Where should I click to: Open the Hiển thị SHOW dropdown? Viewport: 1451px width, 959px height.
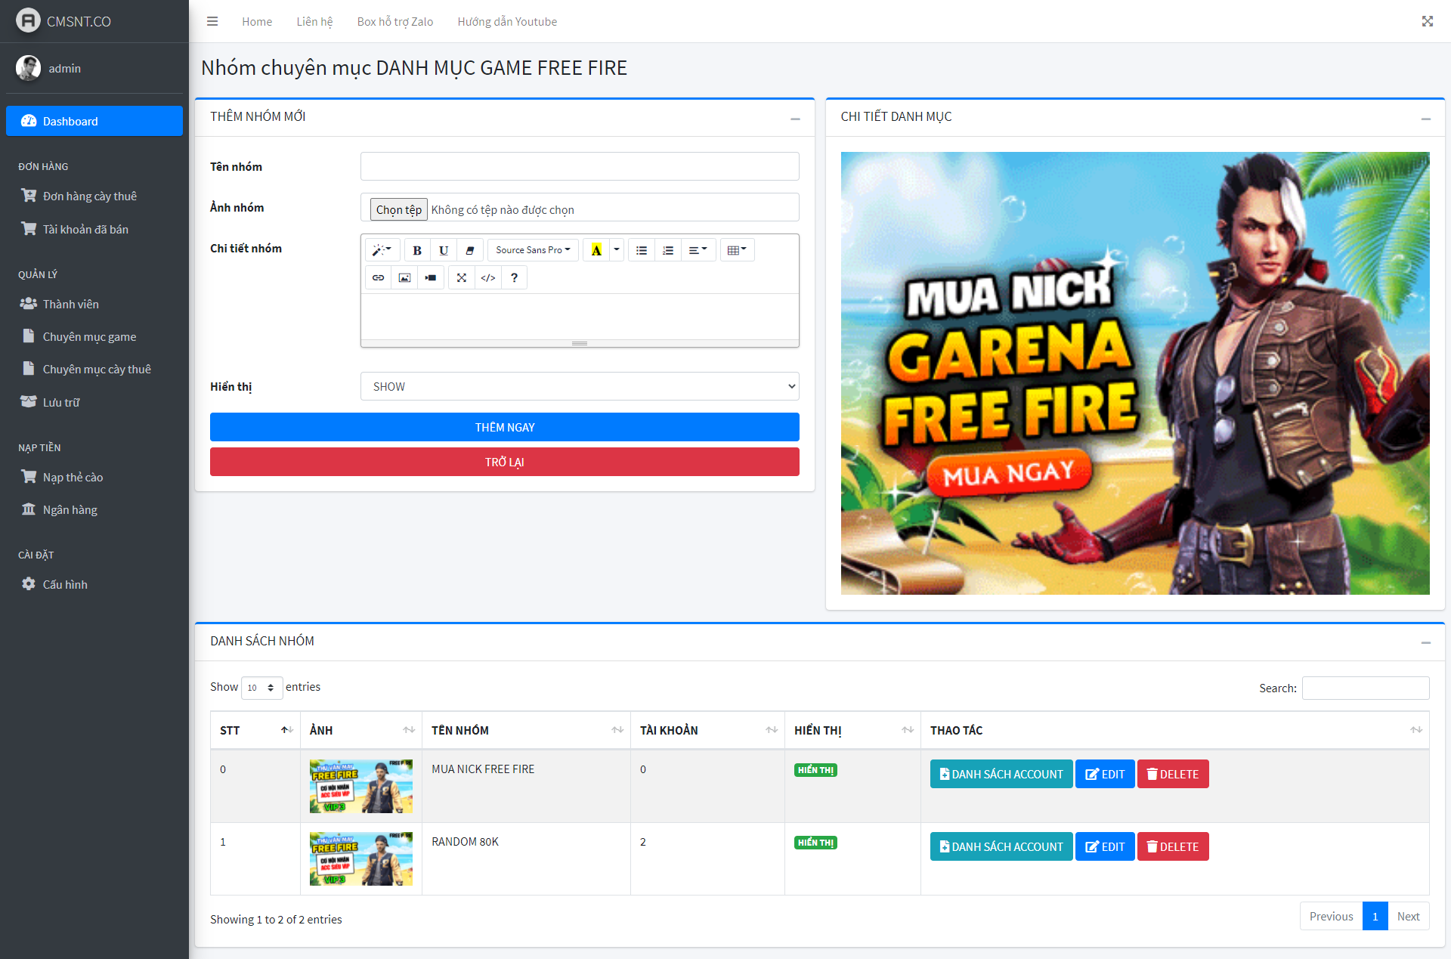pyautogui.click(x=580, y=386)
